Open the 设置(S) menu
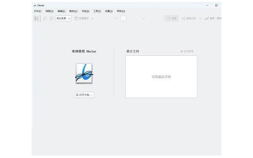This screenshot has height=158, width=253. click(x=109, y=11)
